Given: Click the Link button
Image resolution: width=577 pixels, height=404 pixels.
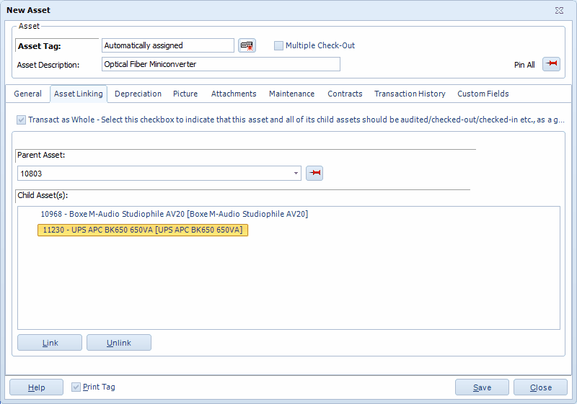Looking at the screenshot, I should (x=50, y=343).
